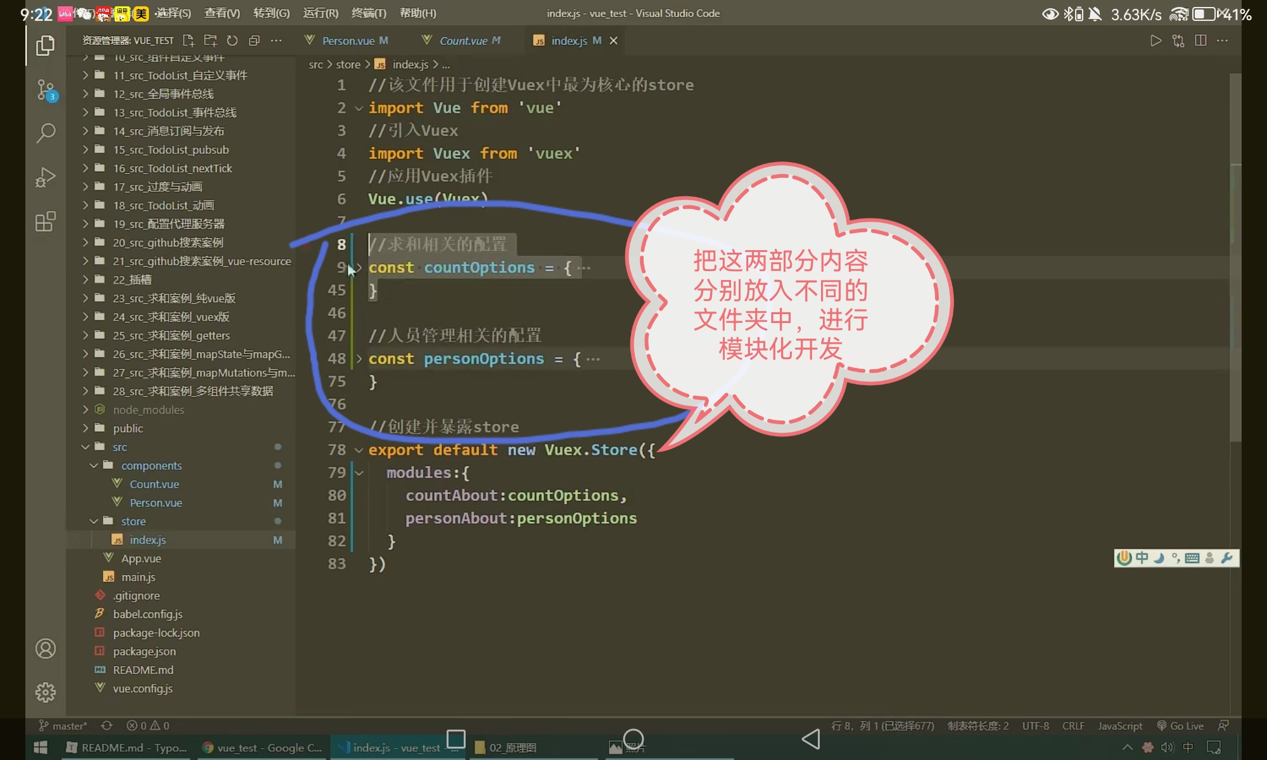The image size is (1267, 760).
Task: Click the master branch indicator
Action: point(63,726)
